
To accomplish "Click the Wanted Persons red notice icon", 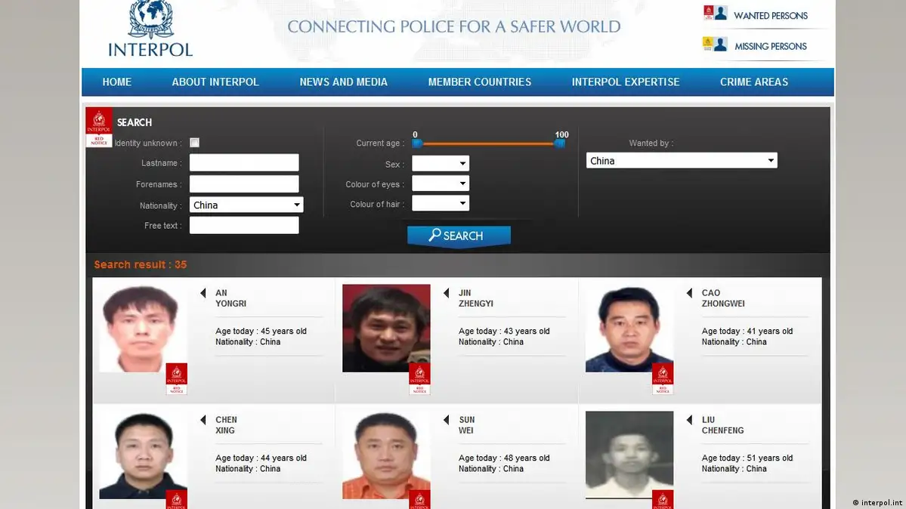I will tap(715, 14).
